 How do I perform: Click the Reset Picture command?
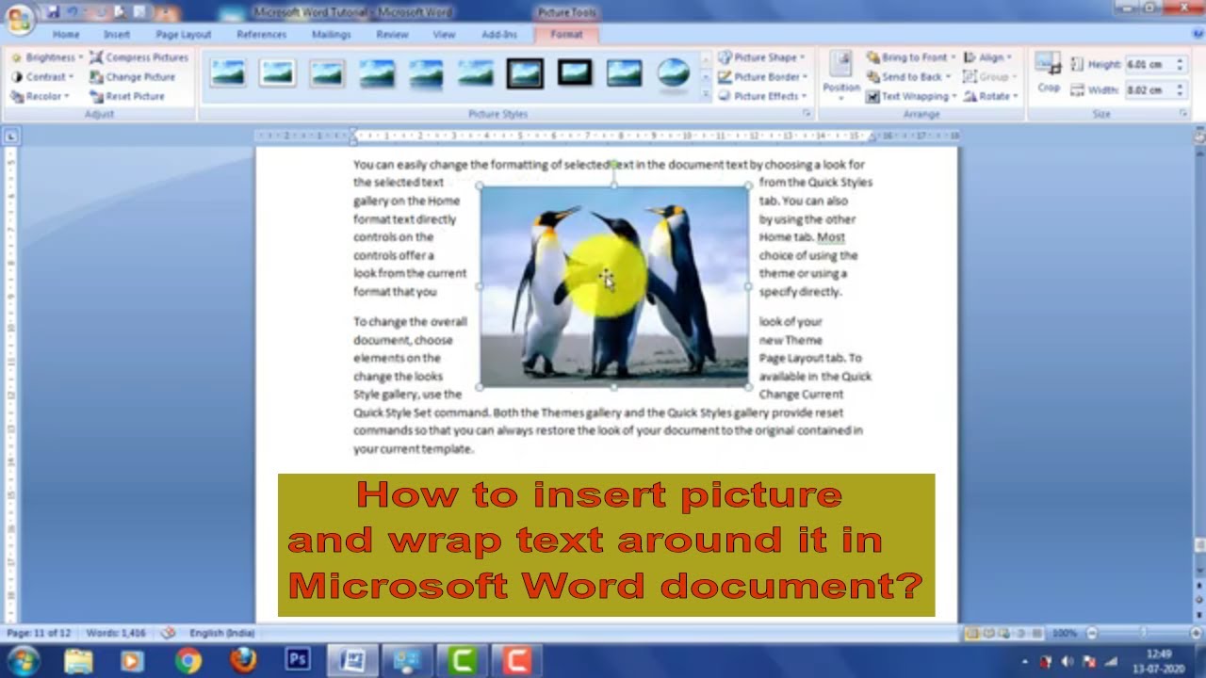pyautogui.click(x=127, y=96)
